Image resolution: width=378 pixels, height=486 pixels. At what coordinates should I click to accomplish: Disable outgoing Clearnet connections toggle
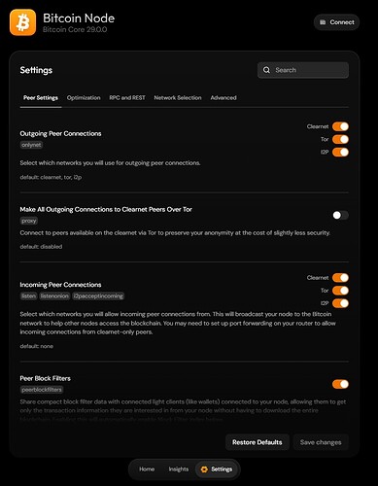[340, 126]
